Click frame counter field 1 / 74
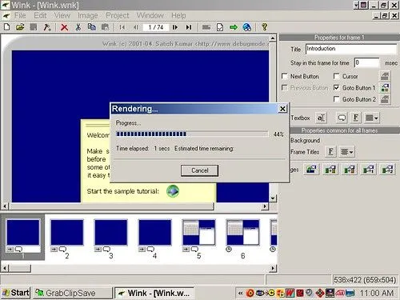This screenshot has width=400, height=300. coord(156,27)
